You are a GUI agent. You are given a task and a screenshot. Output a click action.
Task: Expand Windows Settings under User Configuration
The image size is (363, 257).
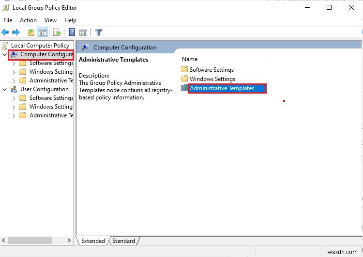14,107
